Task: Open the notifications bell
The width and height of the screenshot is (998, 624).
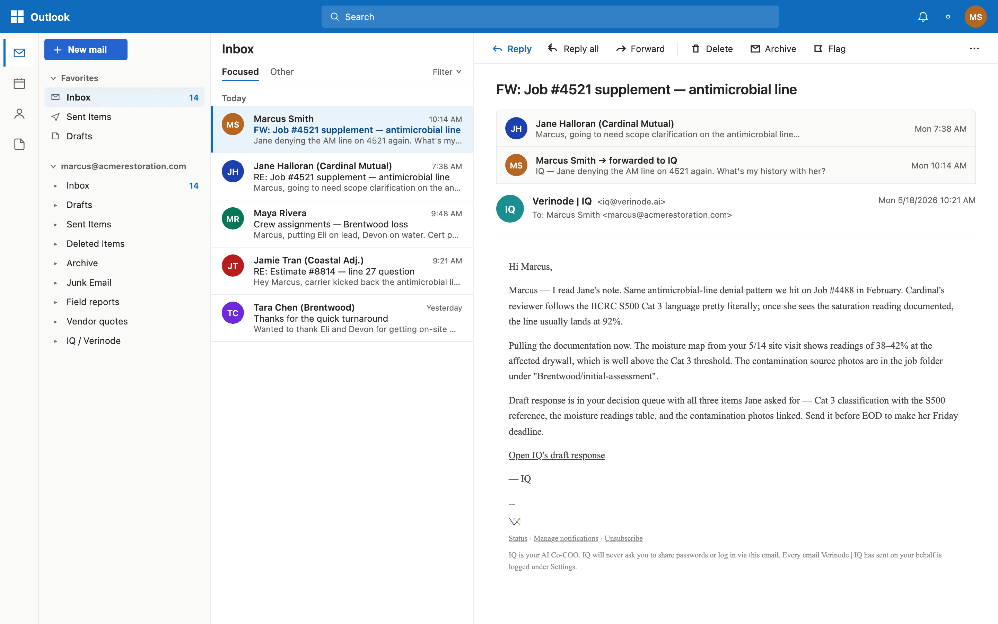Action: coord(923,17)
